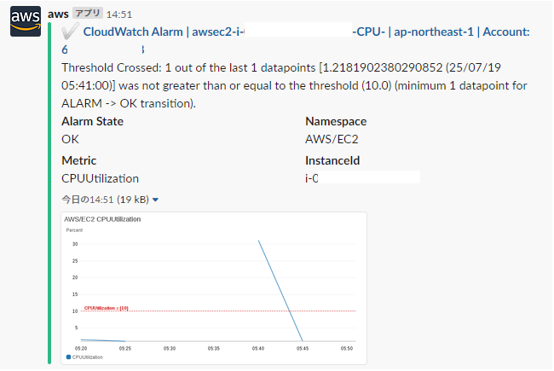This screenshot has width=554, height=371.
Task: Click the 14:51 message timestamp
Action: (x=118, y=14)
